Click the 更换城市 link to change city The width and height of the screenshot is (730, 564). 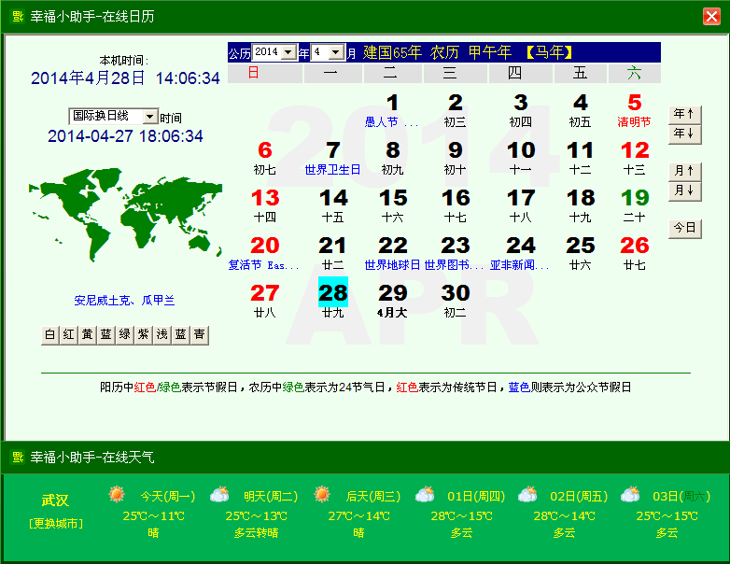point(56,524)
